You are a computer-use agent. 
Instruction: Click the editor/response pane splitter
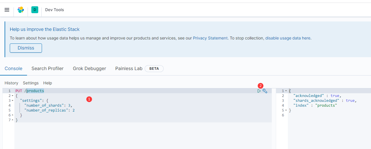[274, 119]
